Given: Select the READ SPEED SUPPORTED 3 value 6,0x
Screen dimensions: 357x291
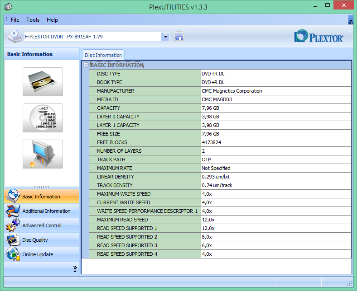Looking at the screenshot, I should pos(207,245).
